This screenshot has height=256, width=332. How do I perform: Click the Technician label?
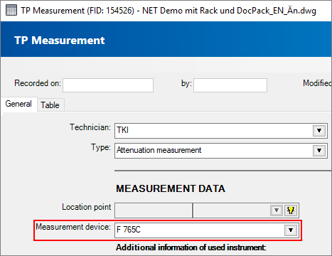pyautogui.click(x=90, y=127)
